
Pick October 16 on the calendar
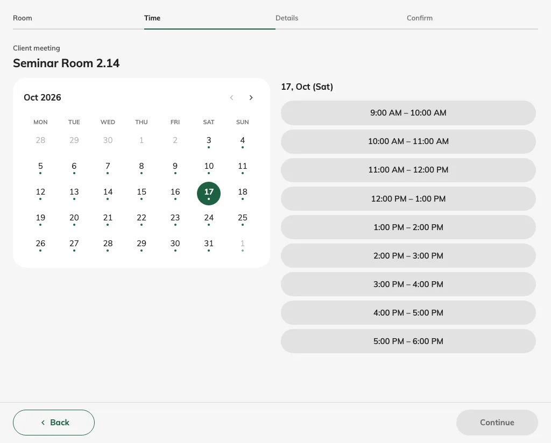(x=175, y=194)
